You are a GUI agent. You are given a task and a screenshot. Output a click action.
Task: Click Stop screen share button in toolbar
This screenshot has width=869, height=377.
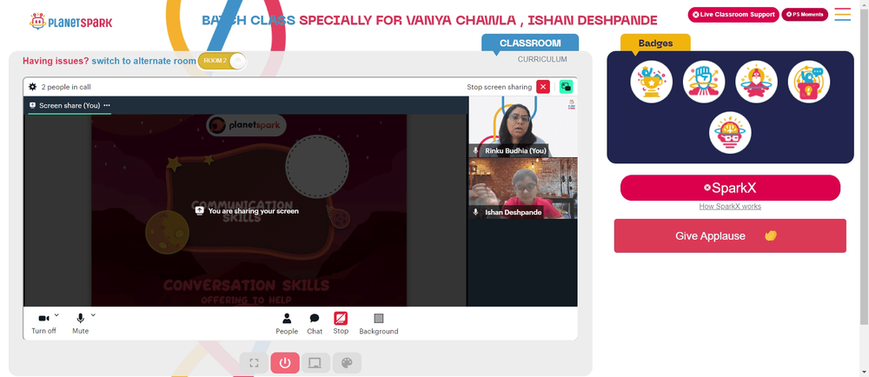point(341,323)
